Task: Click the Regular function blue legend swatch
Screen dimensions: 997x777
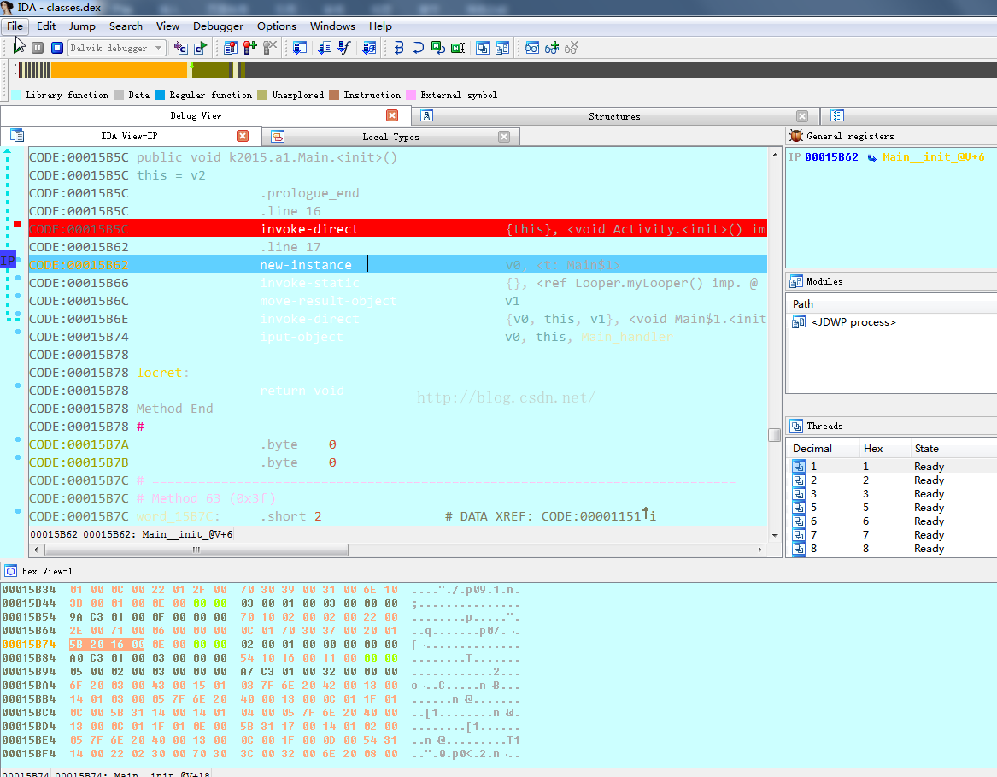Action: click(160, 95)
